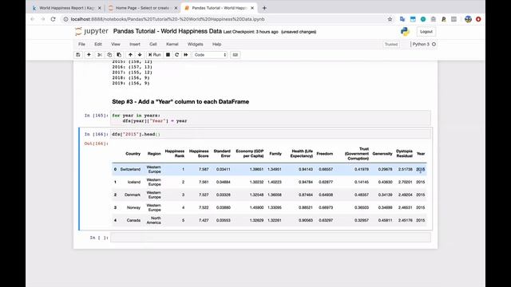Image resolution: width=511 pixels, height=287 pixels.
Task: Select the Pandas Tutorial browser tab
Action: 219,8
